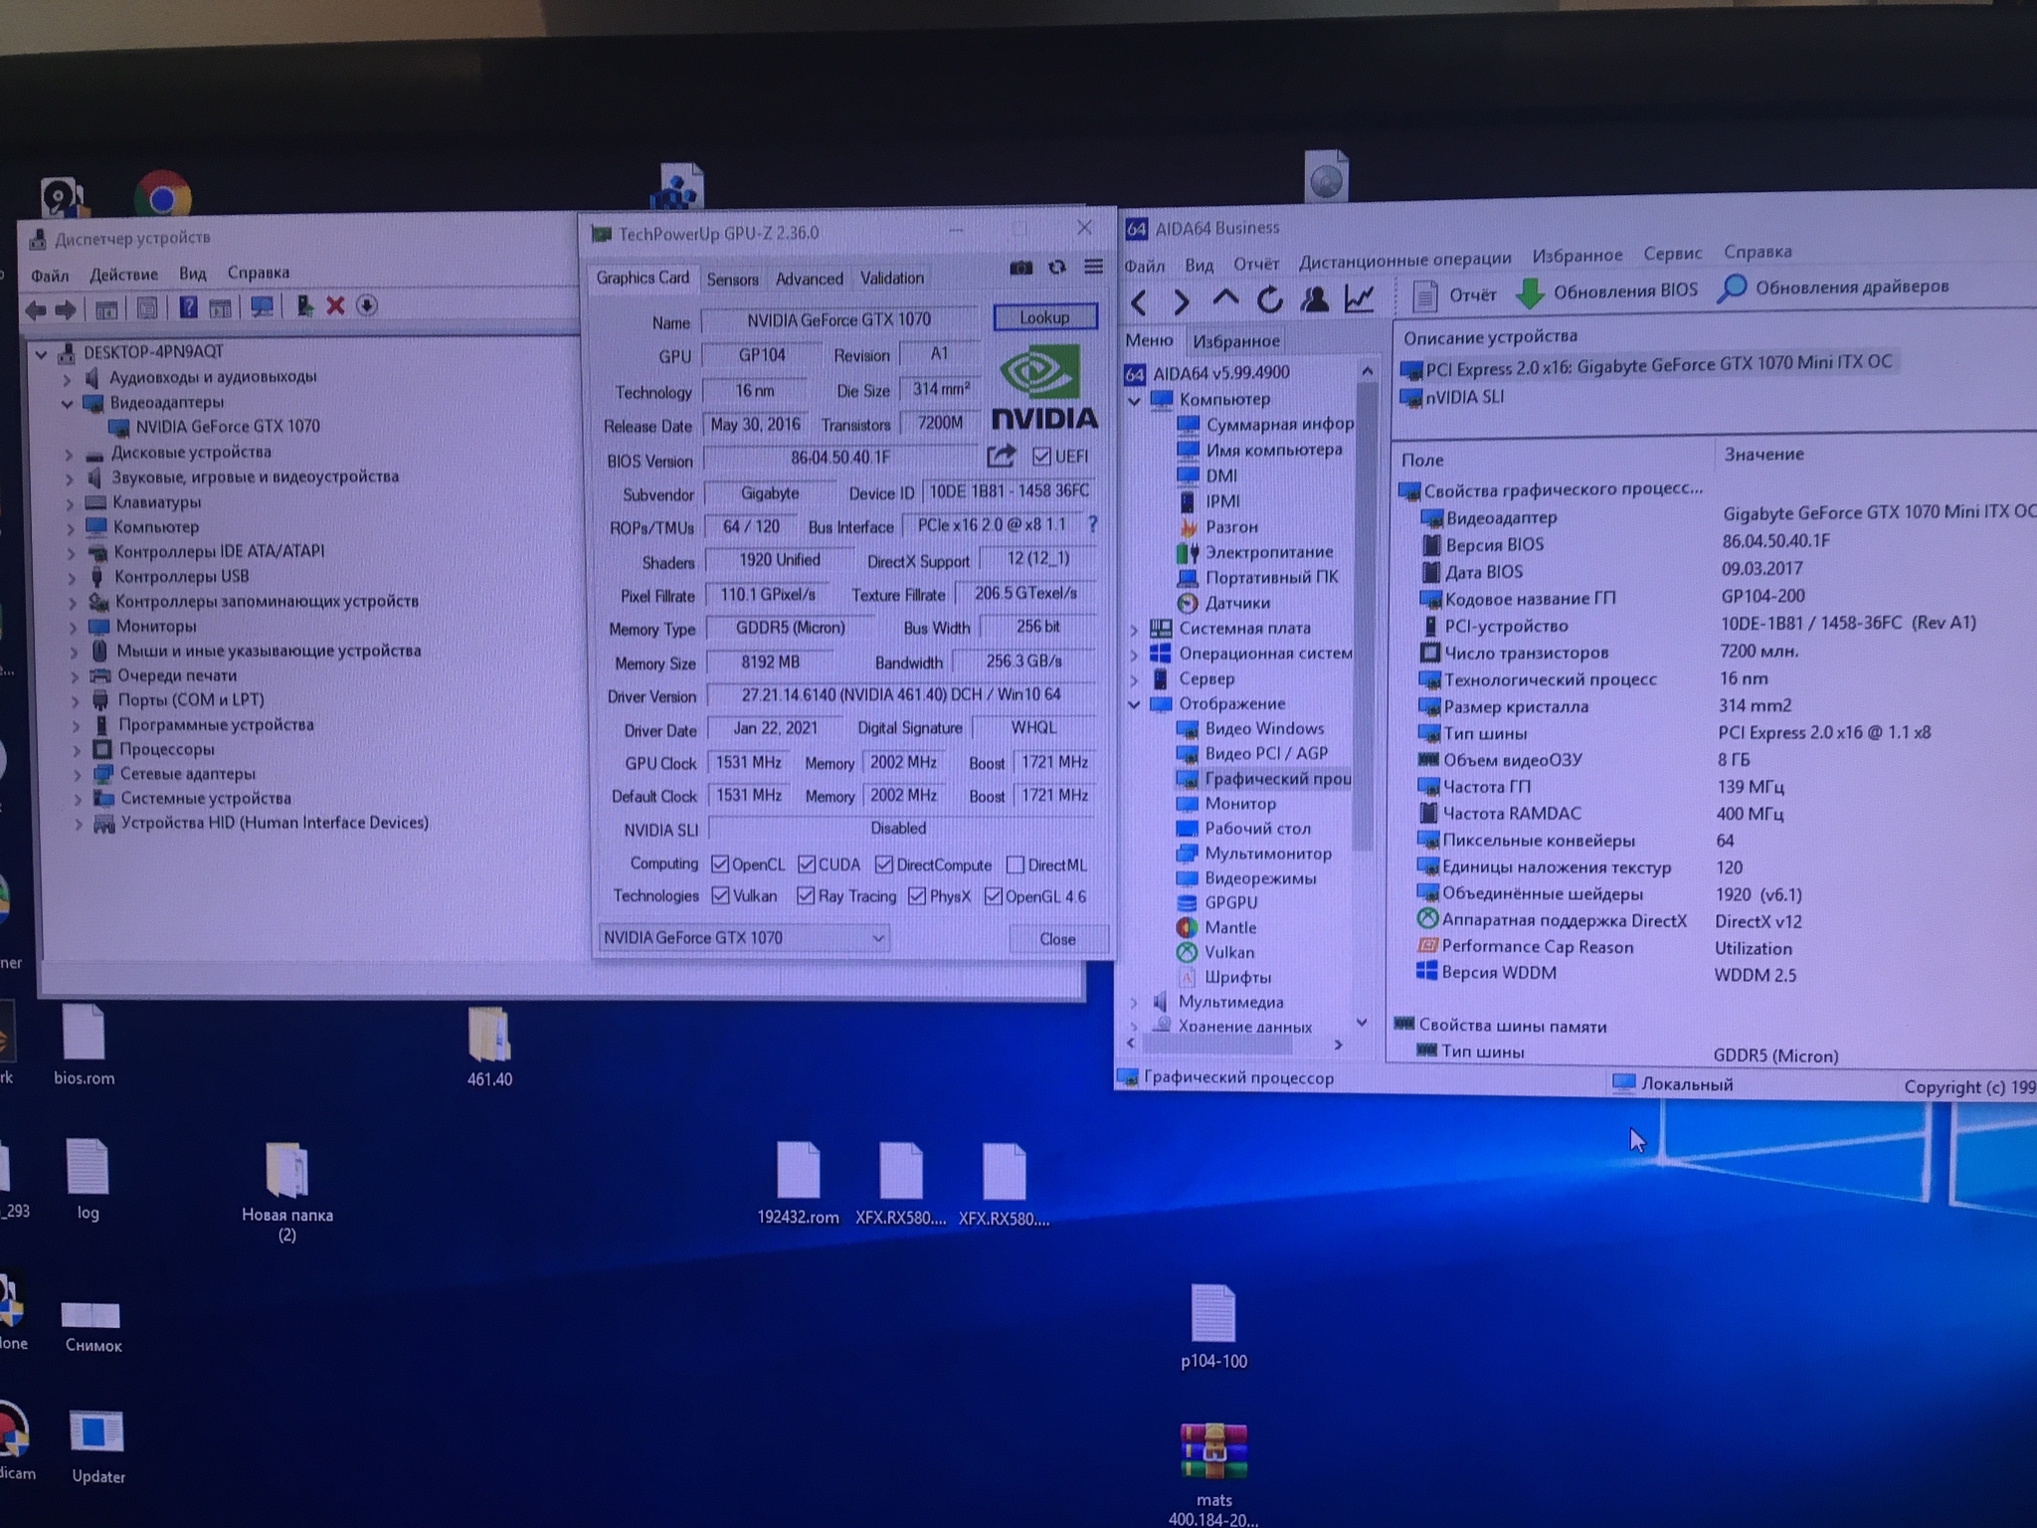This screenshot has height=1528, width=2037.
Task: Collapse Отображение node in AIDA64 tree
Action: (1134, 704)
